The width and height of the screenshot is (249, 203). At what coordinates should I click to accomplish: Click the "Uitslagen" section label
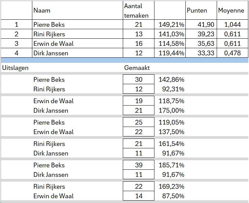[x=15, y=68]
